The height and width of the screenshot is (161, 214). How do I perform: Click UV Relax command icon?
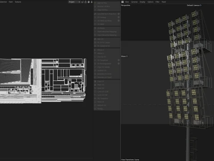(x=95, y=28)
